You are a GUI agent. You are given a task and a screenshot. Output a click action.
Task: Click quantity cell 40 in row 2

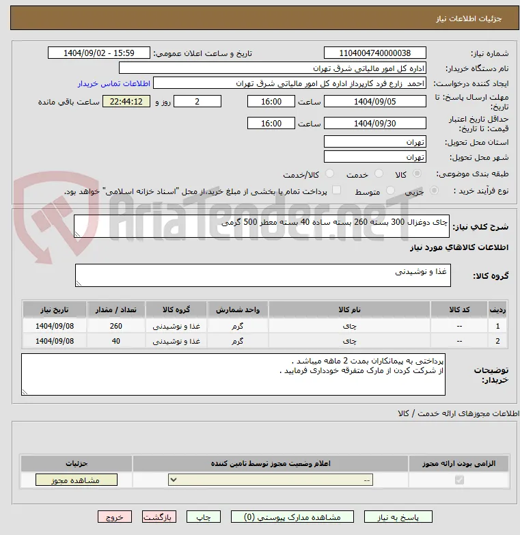point(116,341)
